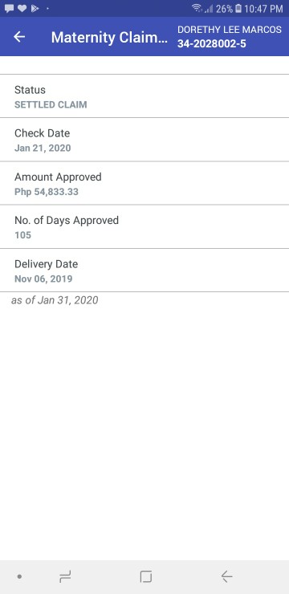Open the chat message notification icon
This screenshot has height=594, width=289.
(x=9, y=8)
